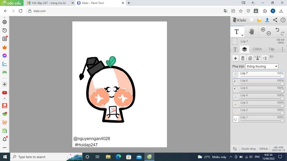Switch to the Layers tab
This screenshot has width=287, height=161.
[x=244, y=49]
